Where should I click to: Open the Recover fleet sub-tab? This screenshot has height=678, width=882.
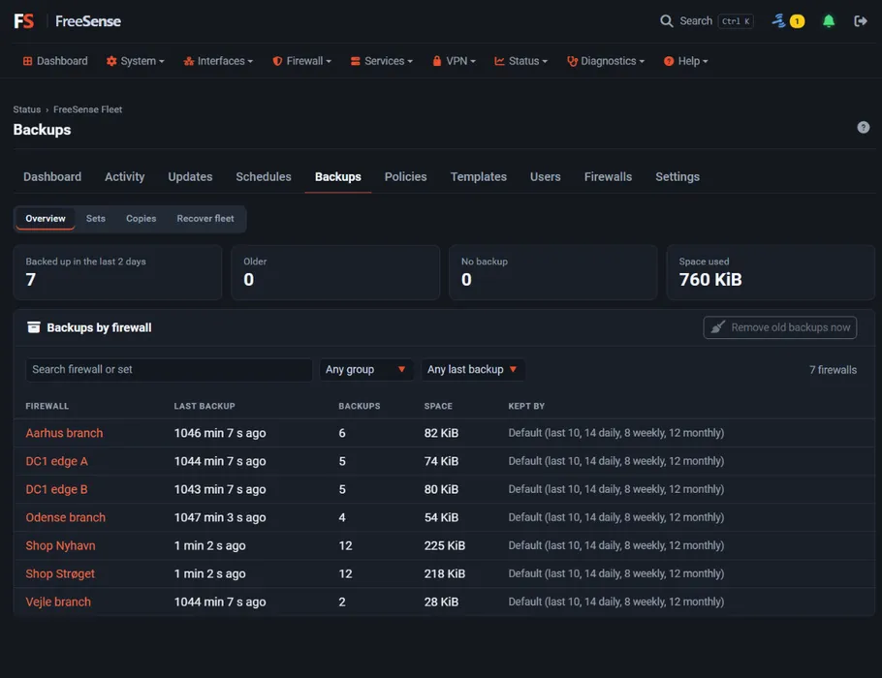tap(205, 219)
